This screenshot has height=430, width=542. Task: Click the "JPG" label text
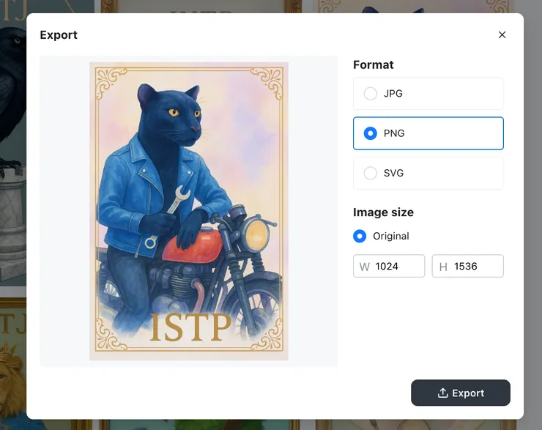coord(393,94)
